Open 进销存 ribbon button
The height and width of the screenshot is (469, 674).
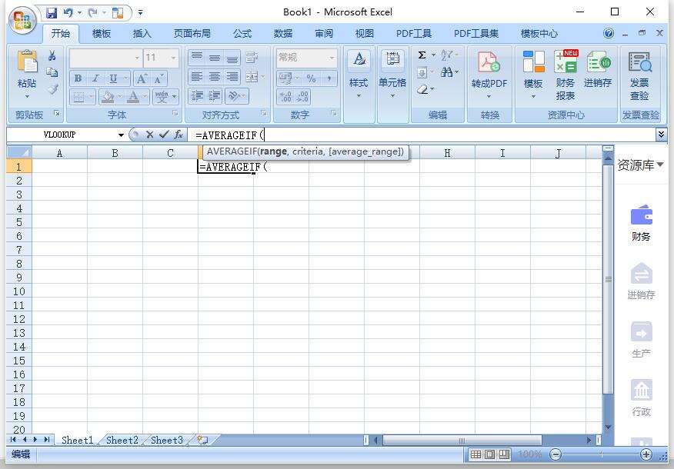(598, 68)
